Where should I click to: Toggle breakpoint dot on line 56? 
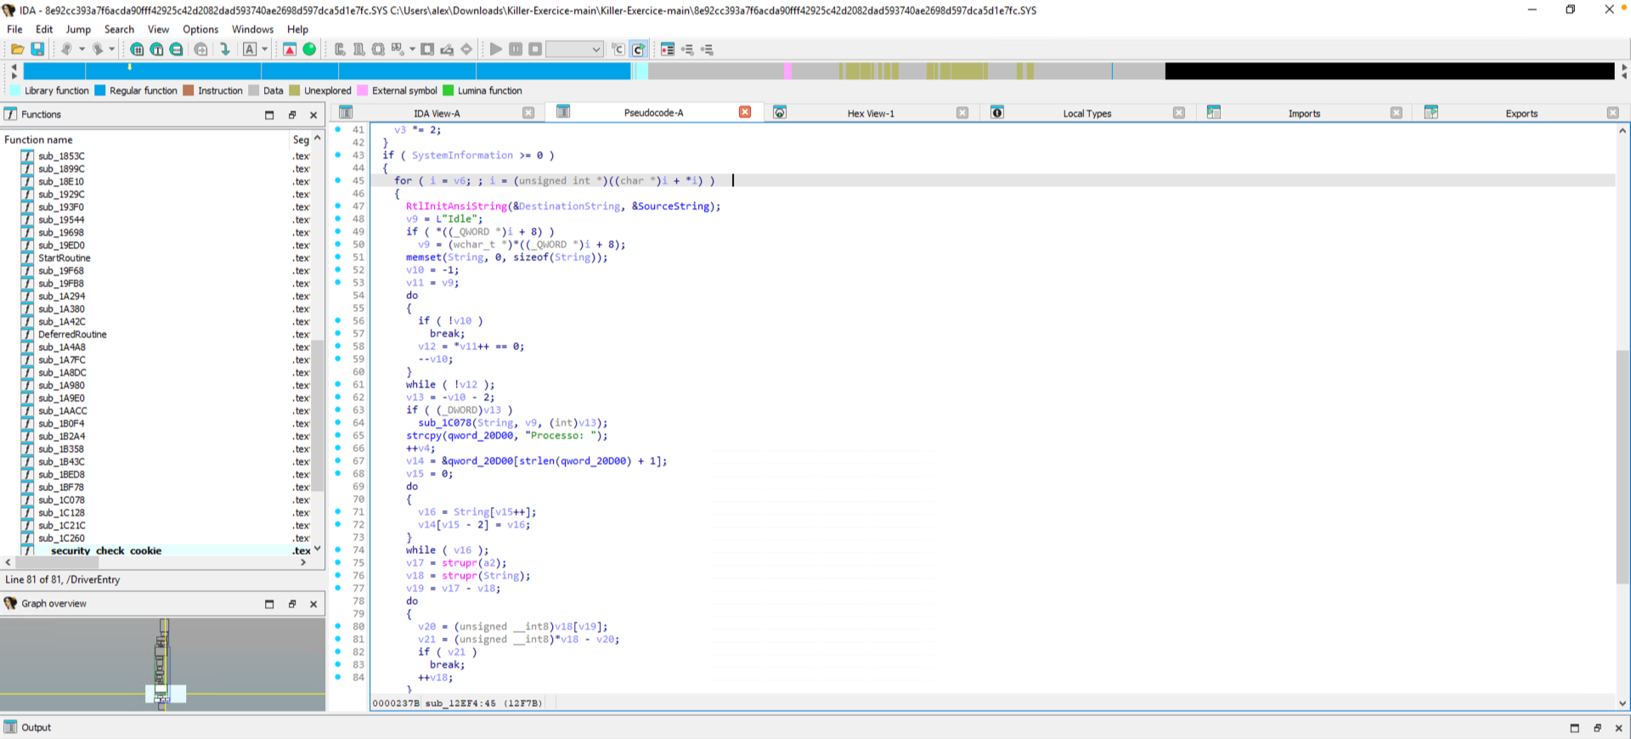click(338, 320)
